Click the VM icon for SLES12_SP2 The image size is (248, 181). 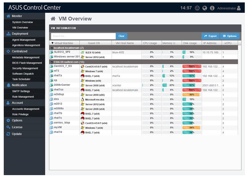coord(51,52)
